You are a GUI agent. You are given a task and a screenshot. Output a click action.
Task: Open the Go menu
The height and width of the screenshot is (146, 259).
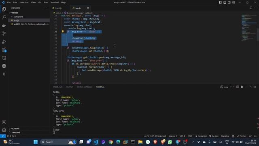coord(40,2)
